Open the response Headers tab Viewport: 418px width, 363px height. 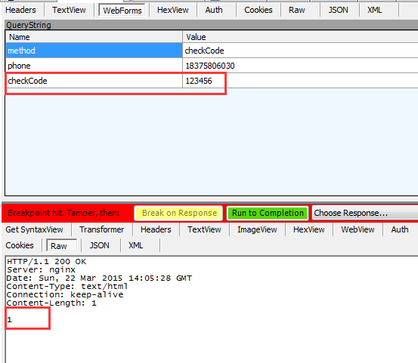coord(156,229)
